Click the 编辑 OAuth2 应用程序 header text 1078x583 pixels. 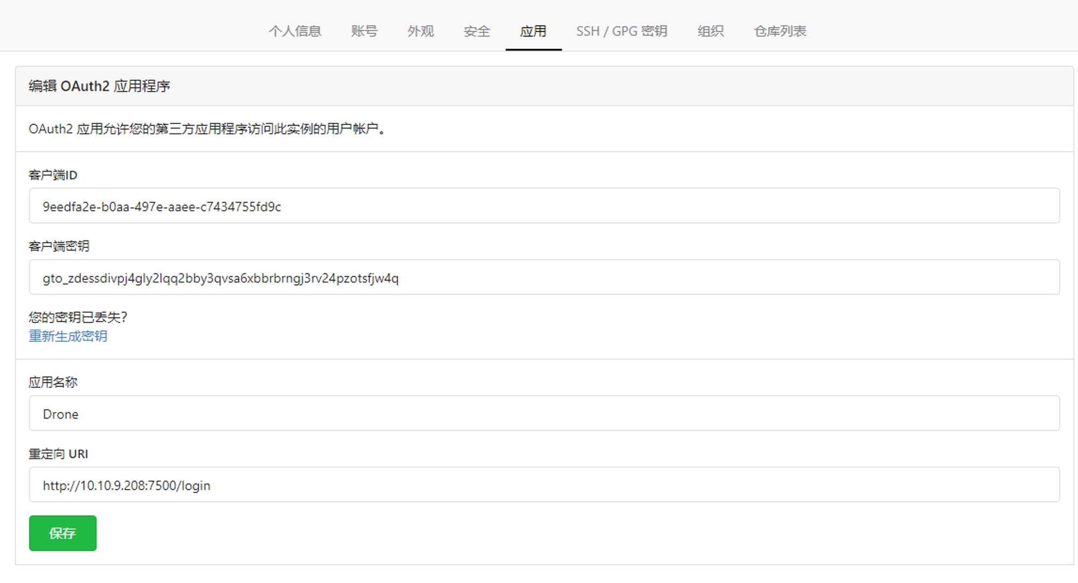click(x=99, y=86)
